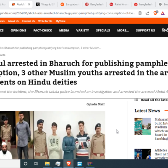Click the Read all the latest link
Viewport: 168px width, 168px height.
click(155, 100)
